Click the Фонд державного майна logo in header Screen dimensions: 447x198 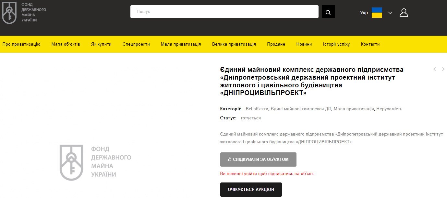coord(24,13)
